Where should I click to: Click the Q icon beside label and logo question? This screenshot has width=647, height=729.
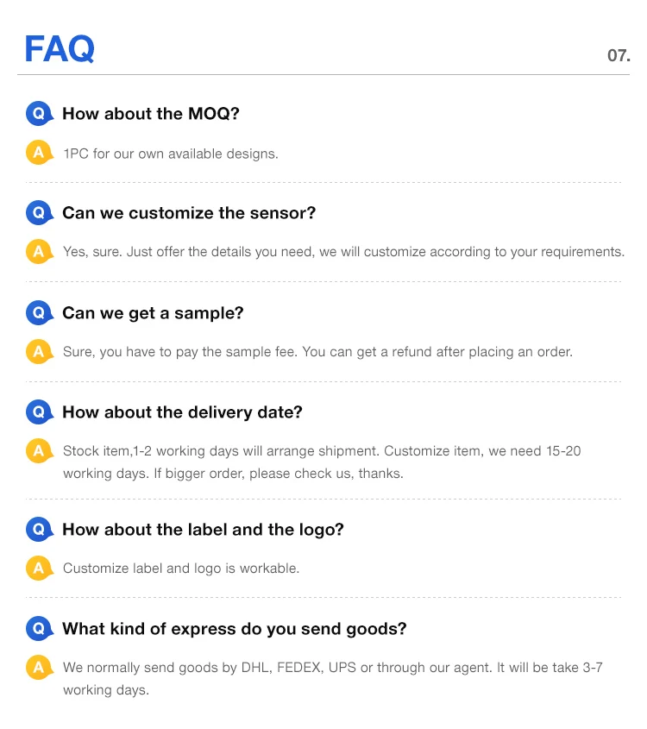pyautogui.click(x=39, y=529)
